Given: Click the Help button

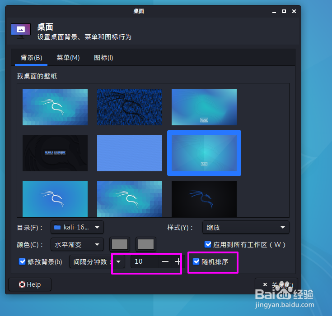Looking at the screenshot, I should tap(30, 284).
